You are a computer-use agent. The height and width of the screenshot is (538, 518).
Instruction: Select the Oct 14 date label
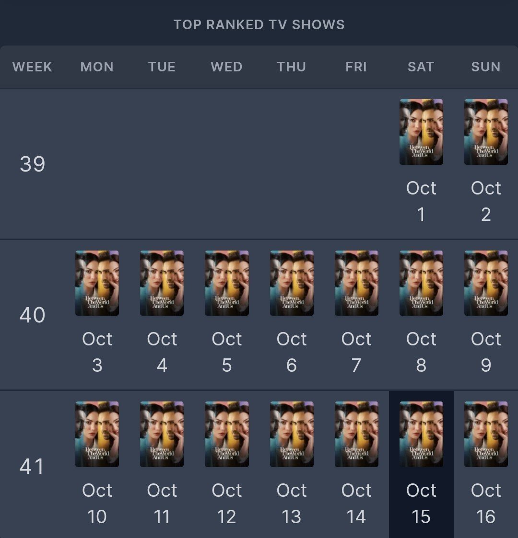[356, 503]
